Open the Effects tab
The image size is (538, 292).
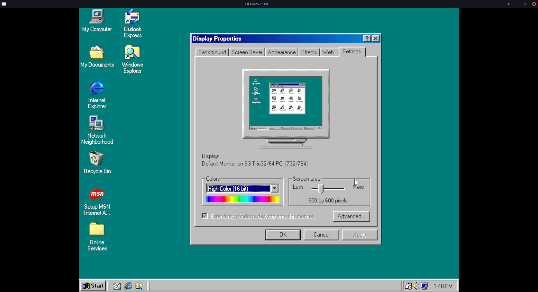[x=309, y=52]
